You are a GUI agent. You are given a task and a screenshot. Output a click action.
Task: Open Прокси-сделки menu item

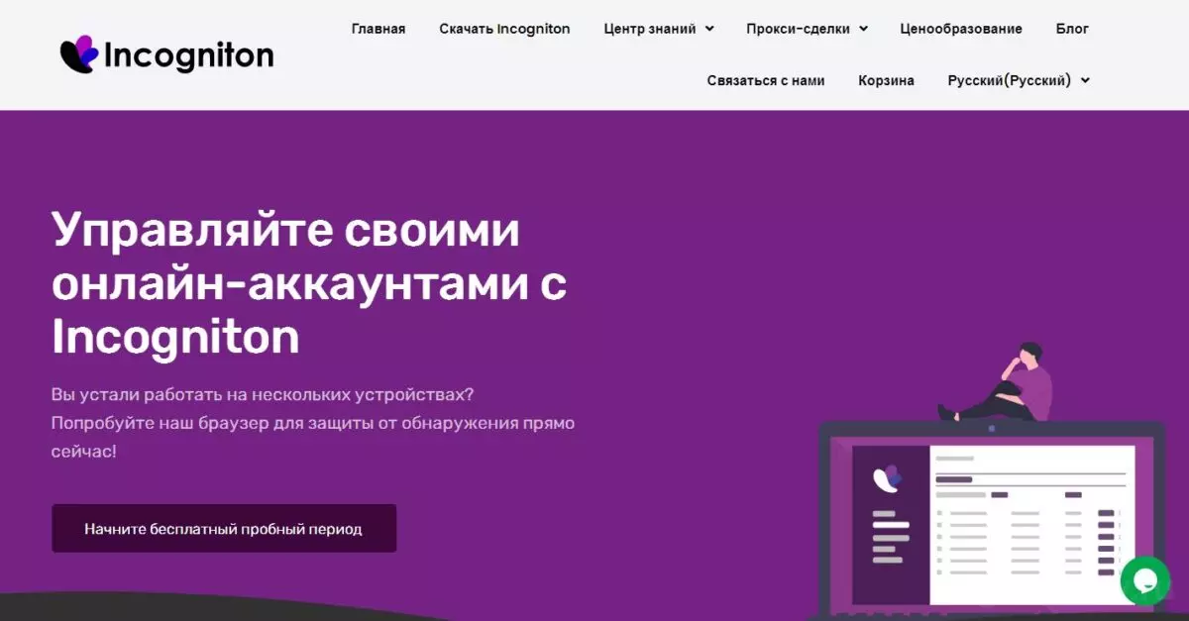click(x=798, y=29)
